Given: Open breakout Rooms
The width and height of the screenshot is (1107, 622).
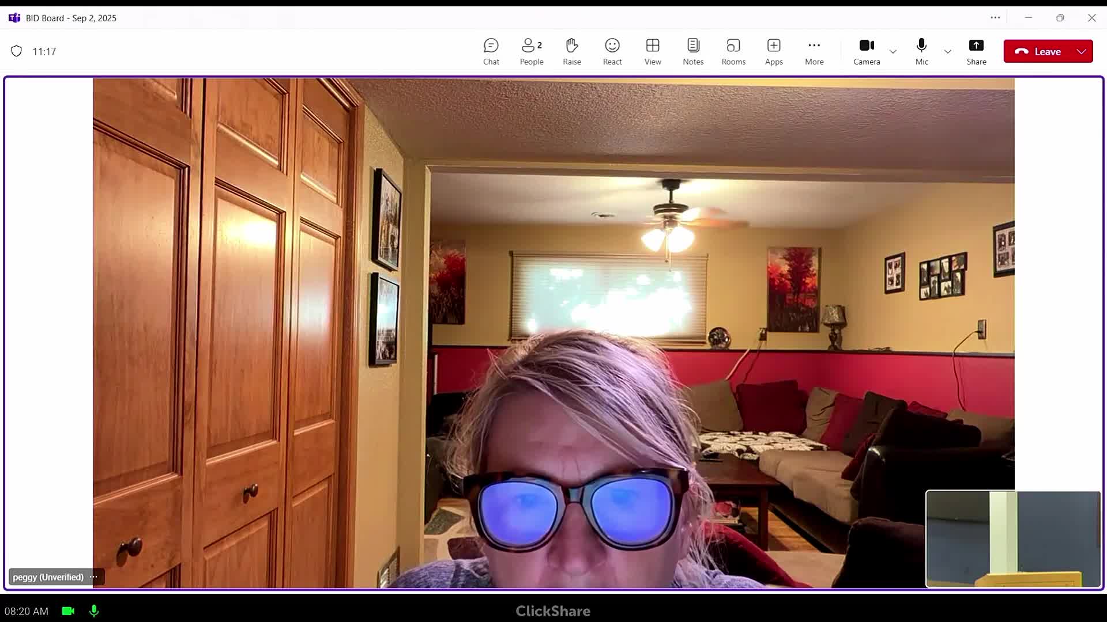Looking at the screenshot, I should coord(733,51).
